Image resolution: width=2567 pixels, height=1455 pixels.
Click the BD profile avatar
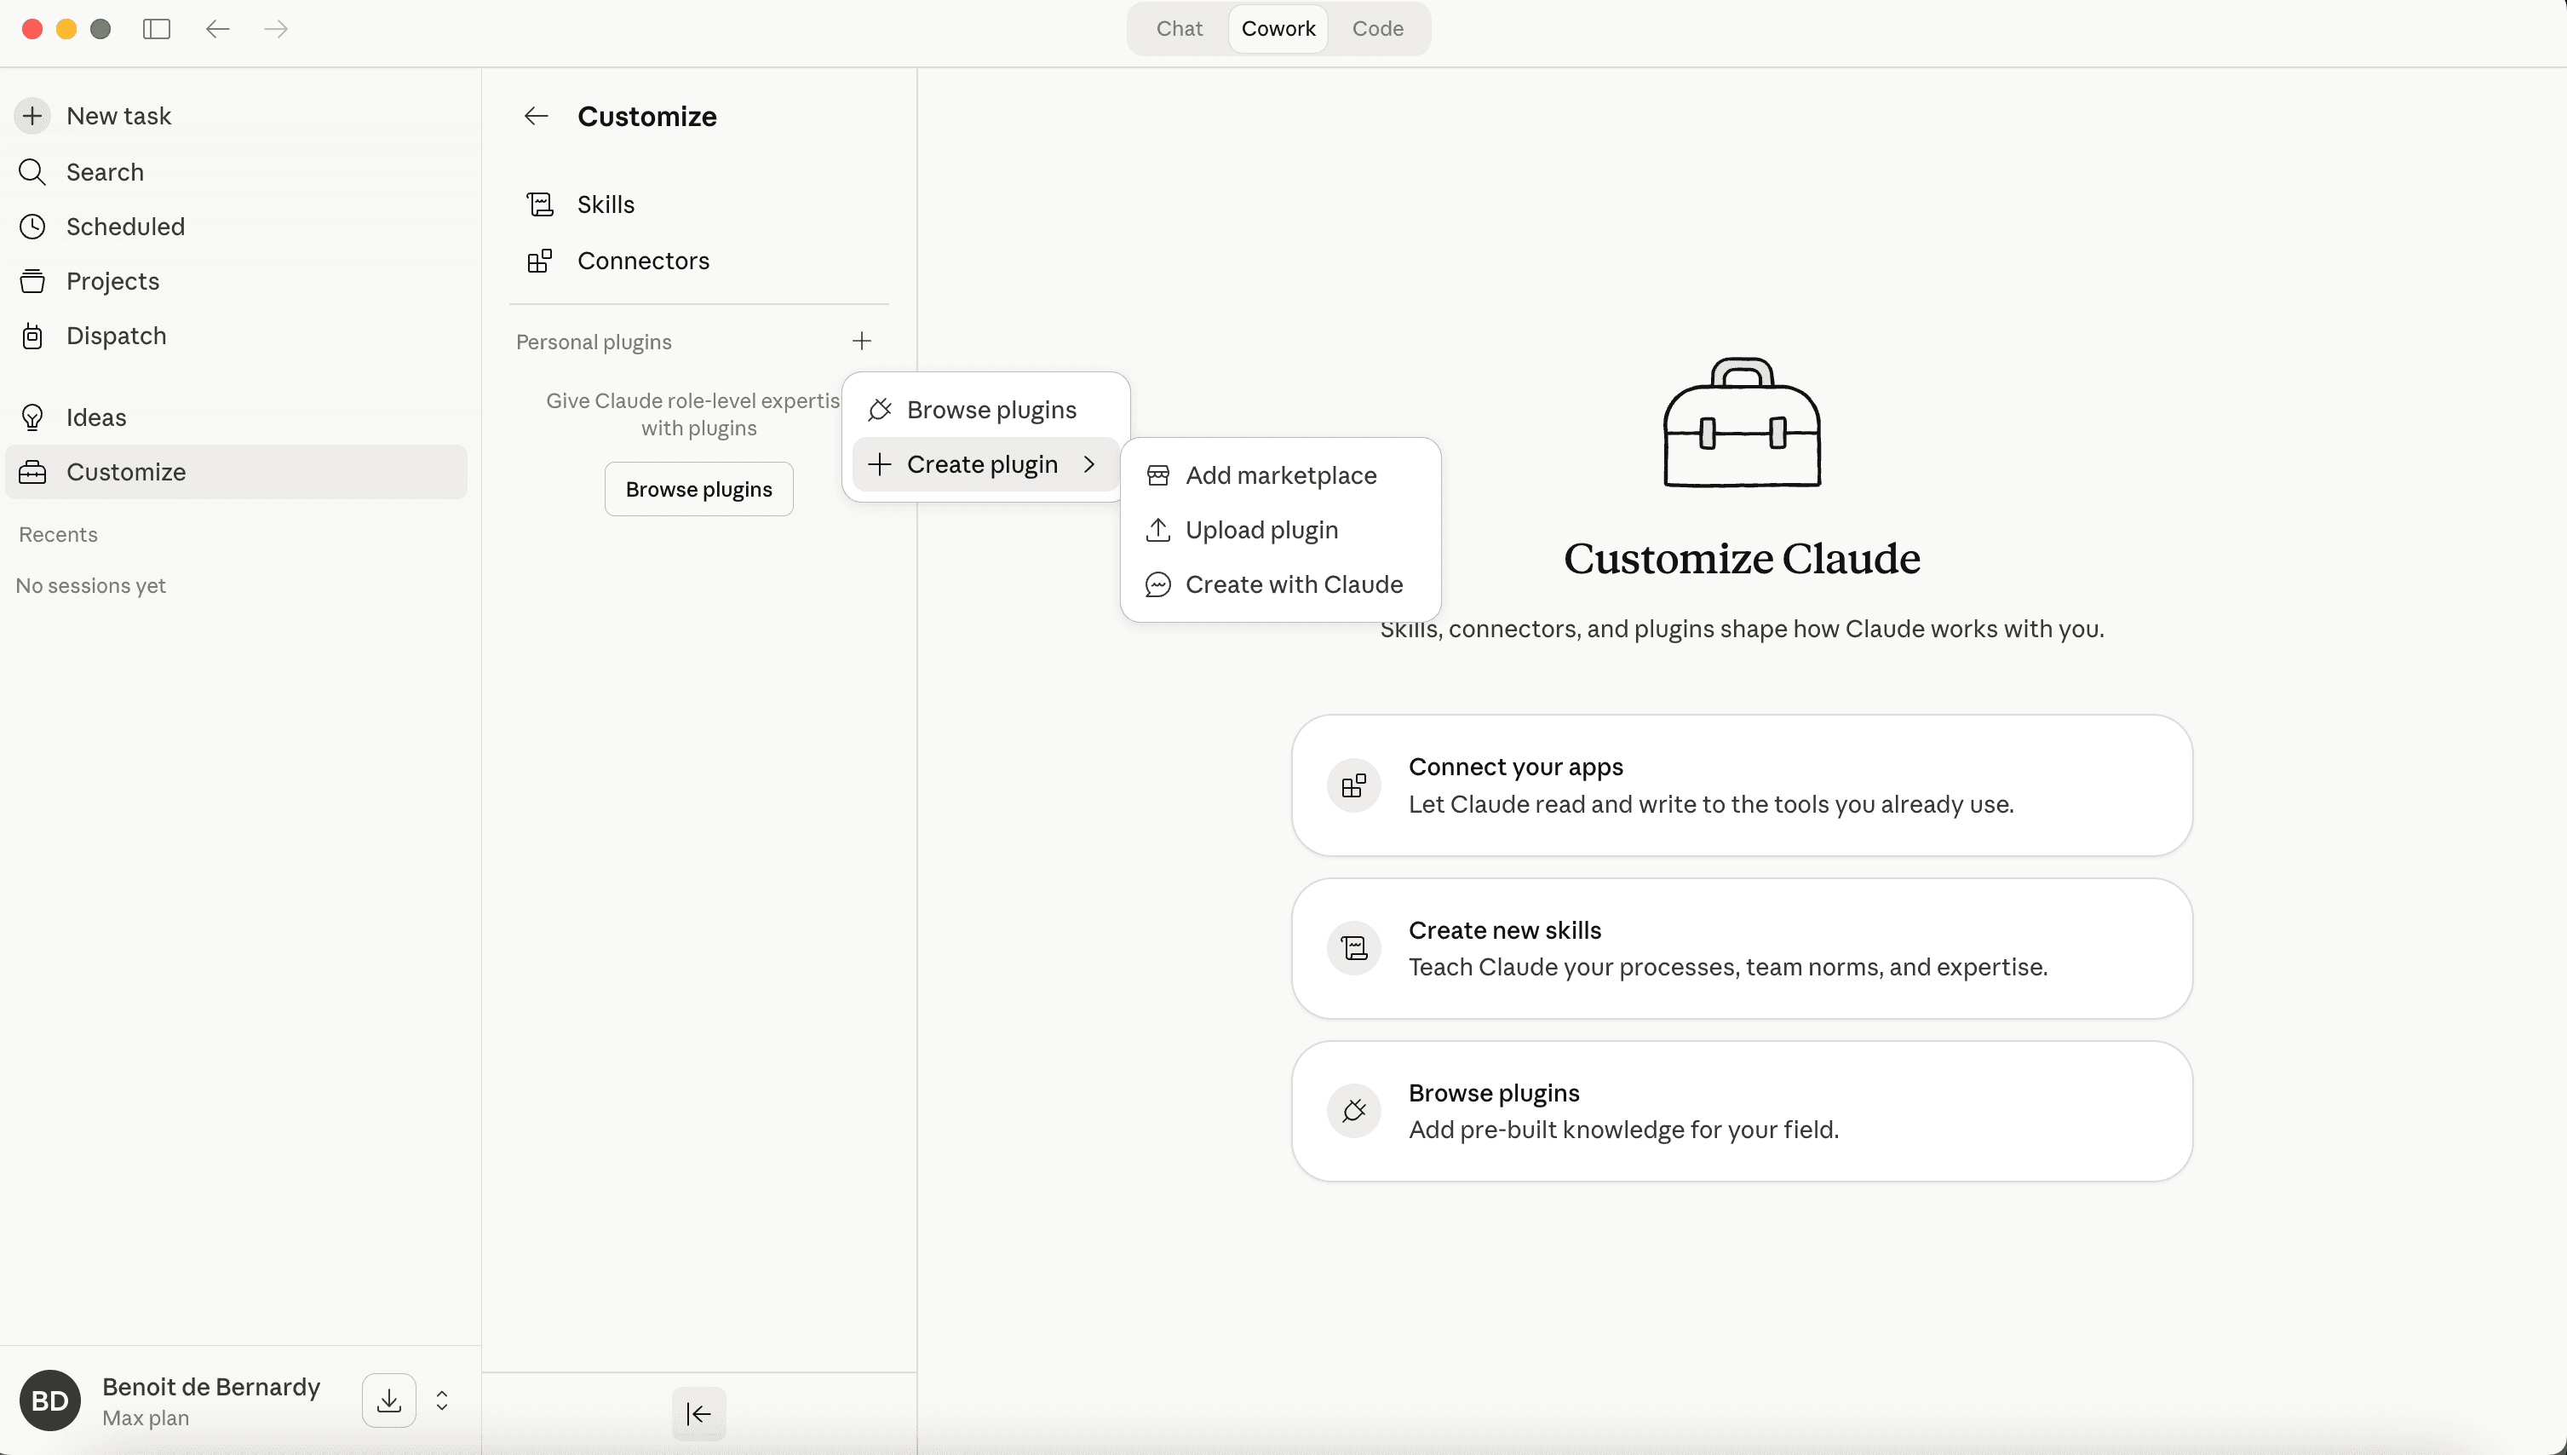coord(50,1400)
